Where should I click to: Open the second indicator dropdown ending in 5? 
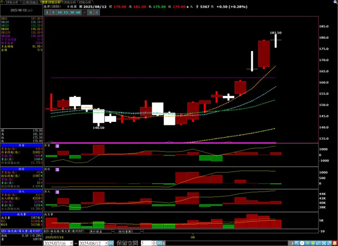click(142, 231)
